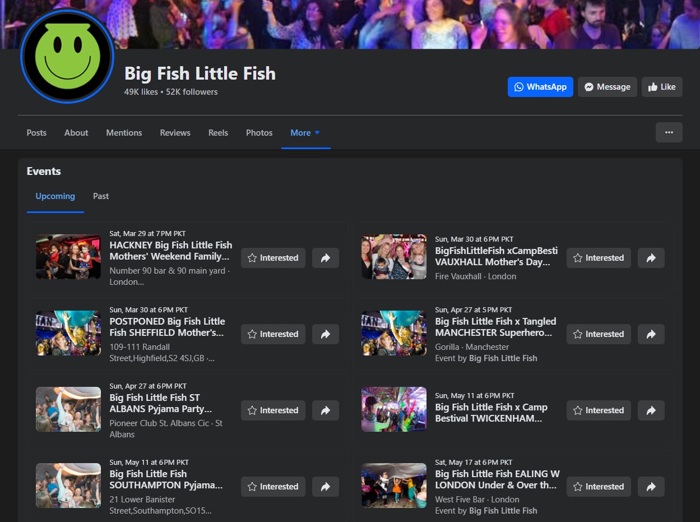View the Reviews tab
Screen dimensions: 700x522
click(175, 133)
